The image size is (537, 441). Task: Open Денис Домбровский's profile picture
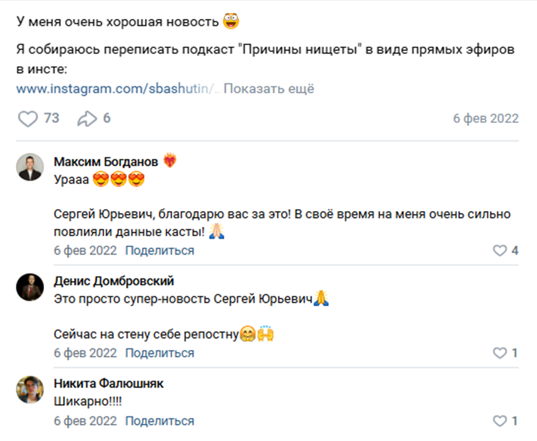30,287
